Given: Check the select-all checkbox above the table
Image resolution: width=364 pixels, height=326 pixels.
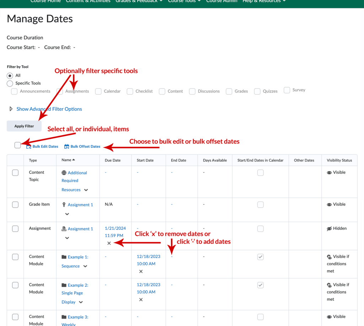Looking at the screenshot, I should pos(17,145).
